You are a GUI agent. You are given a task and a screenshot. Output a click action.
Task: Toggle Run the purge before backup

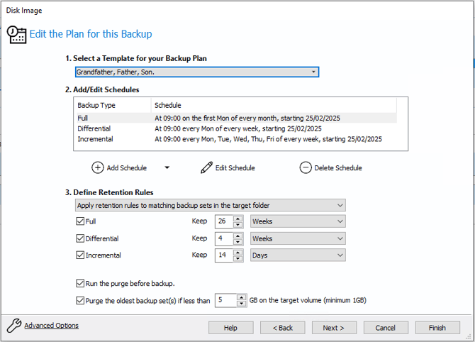[x=79, y=283]
